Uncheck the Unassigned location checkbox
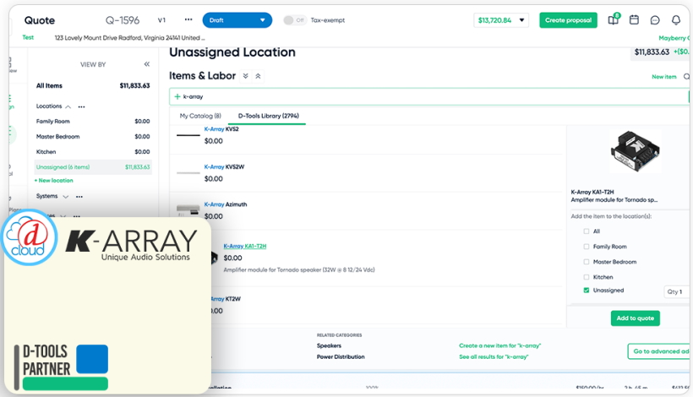The image size is (693, 397). tap(586, 290)
